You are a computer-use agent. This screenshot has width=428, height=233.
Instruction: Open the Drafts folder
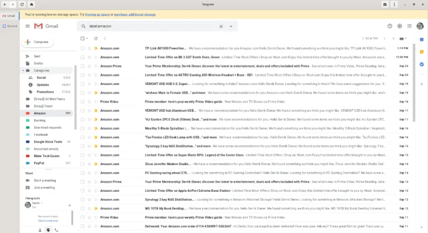(38, 63)
